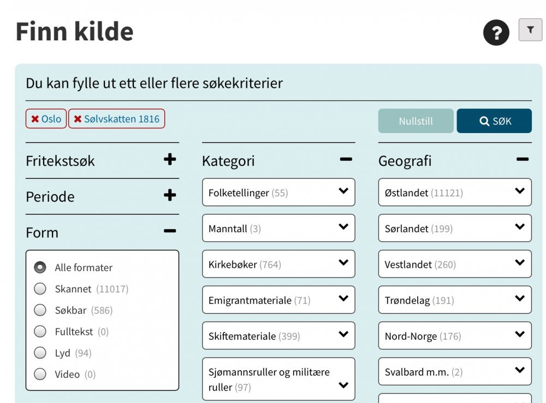Click the SØK search button

pos(494,121)
